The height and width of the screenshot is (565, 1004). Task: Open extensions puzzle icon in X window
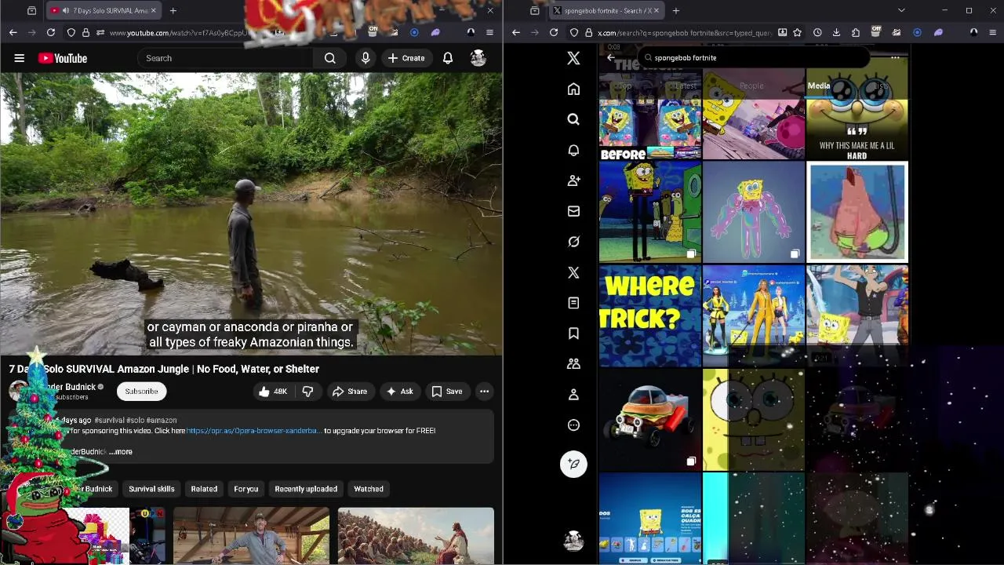pyautogui.click(x=856, y=32)
